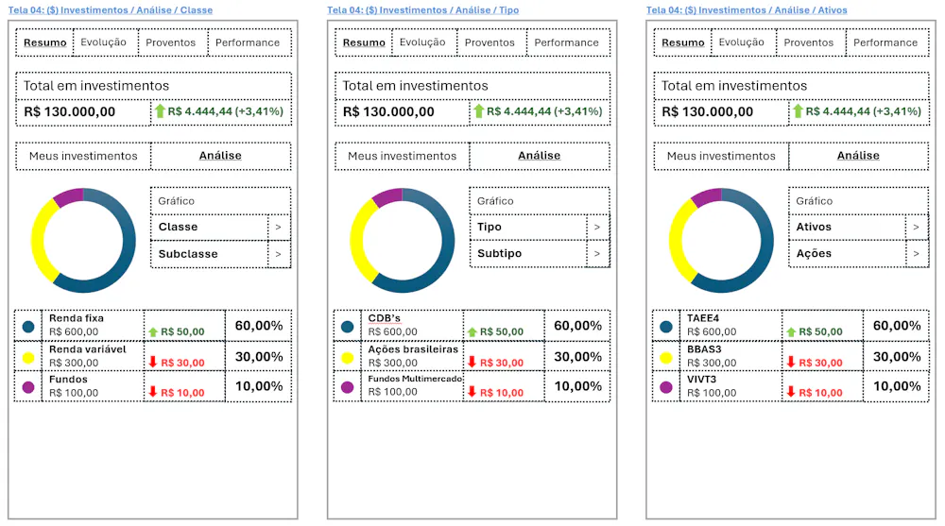Click the Renda fixa row label

click(x=77, y=318)
